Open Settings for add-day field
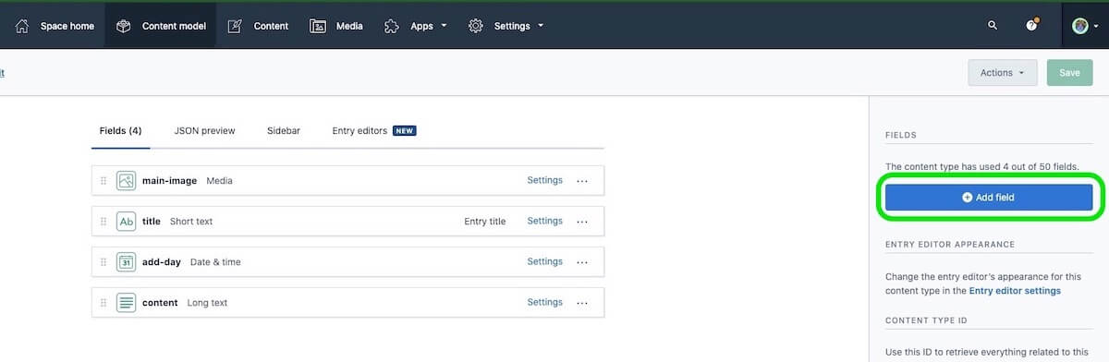The width and height of the screenshot is (1109, 362). click(544, 262)
